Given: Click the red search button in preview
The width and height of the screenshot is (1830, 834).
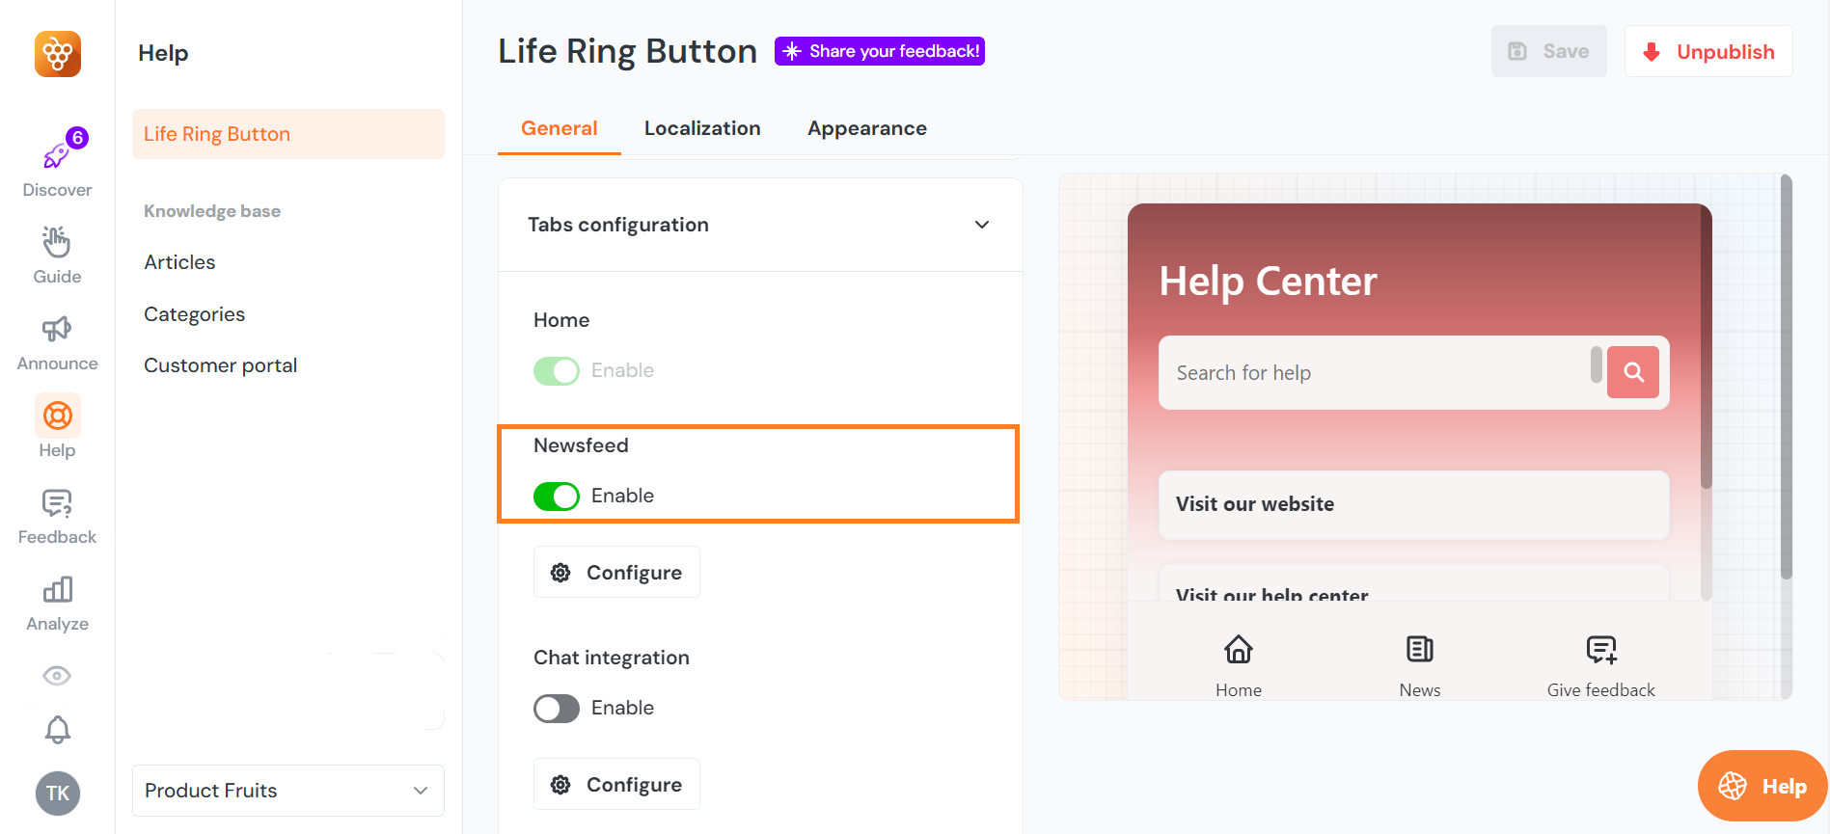Looking at the screenshot, I should click(1632, 372).
